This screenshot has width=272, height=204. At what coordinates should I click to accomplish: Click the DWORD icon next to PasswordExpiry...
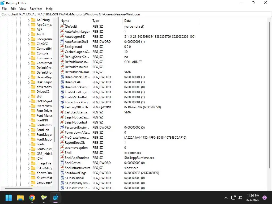click(x=62, y=127)
